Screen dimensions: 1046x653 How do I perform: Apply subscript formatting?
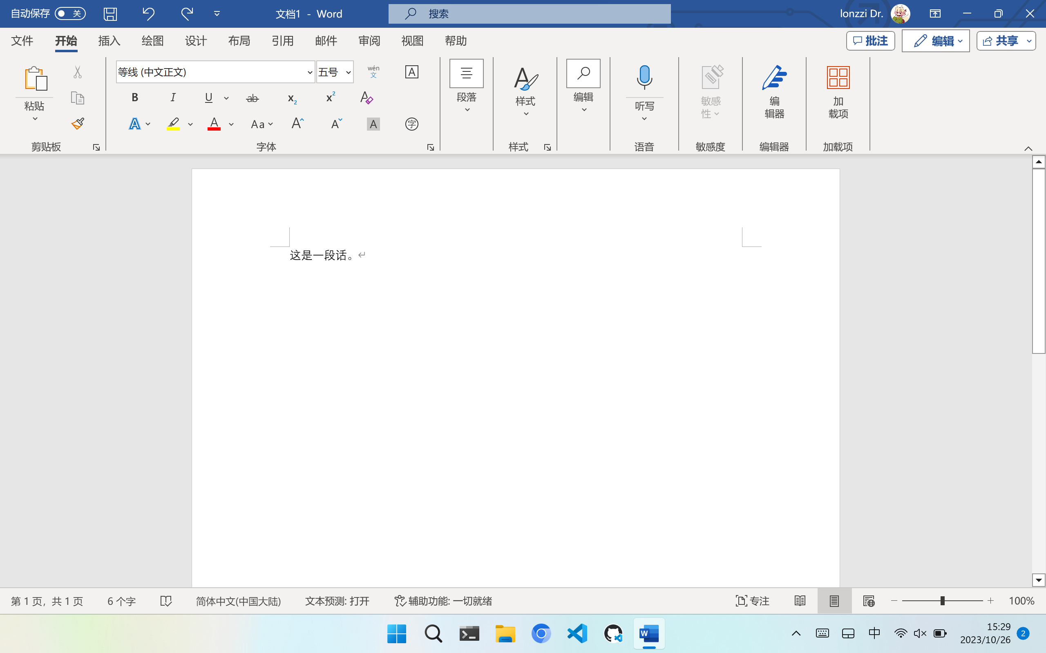[x=292, y=98]
